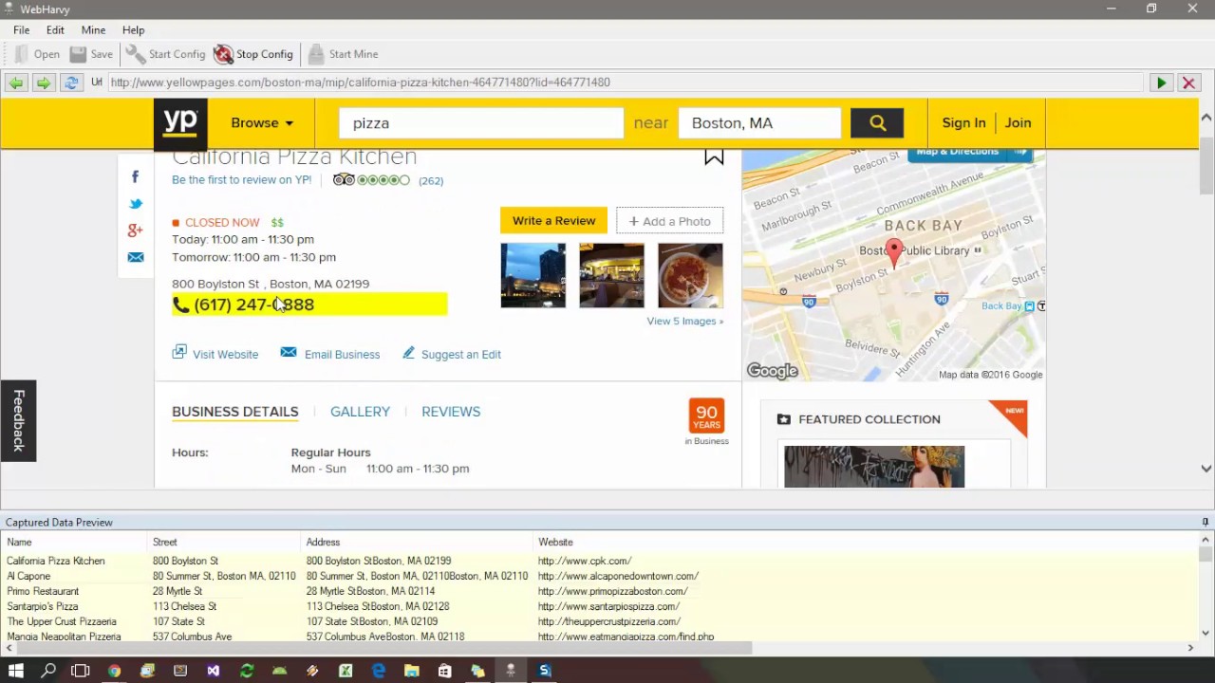The height and width of the screenshot is (683, 1215).
Task: Click the taskbar search icon
Action: (48, 671)
